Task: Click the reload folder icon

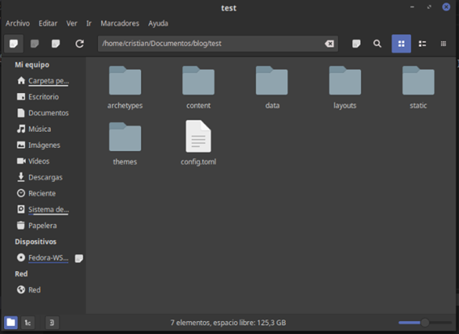Action: click(79, 44)
